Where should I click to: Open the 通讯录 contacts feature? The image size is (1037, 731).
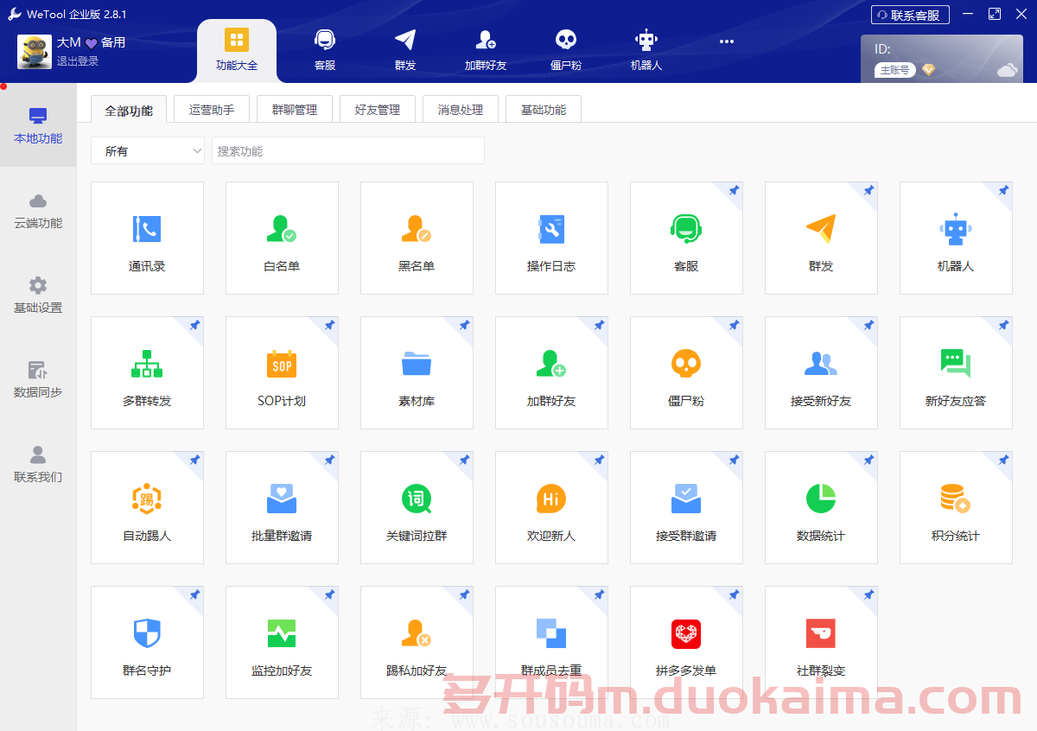click(147, 238)
